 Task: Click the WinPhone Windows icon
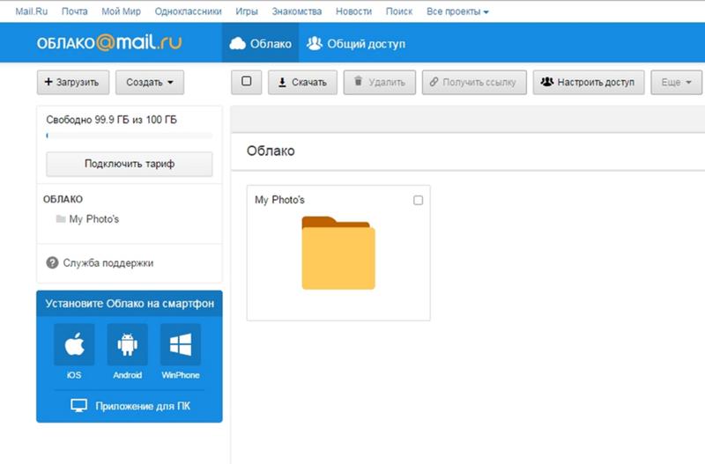pos(180,344)
